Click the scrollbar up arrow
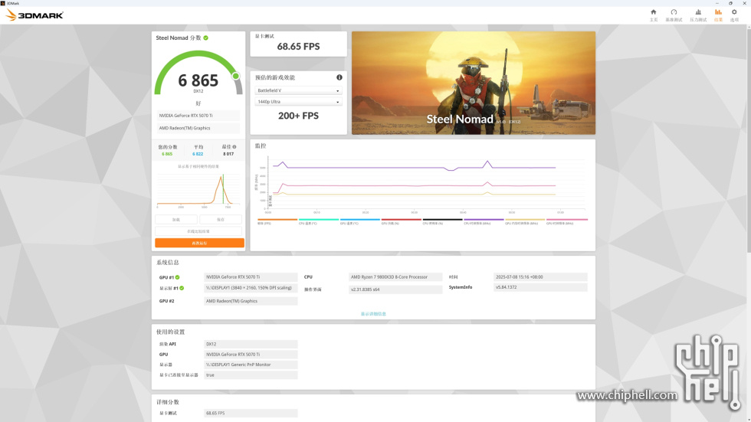The image size is (751, 422). point(748,28)
